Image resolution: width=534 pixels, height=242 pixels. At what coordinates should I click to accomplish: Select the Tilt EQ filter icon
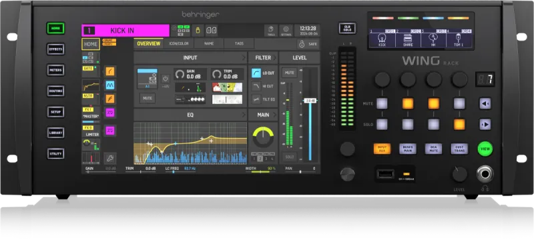pos(256,99)
